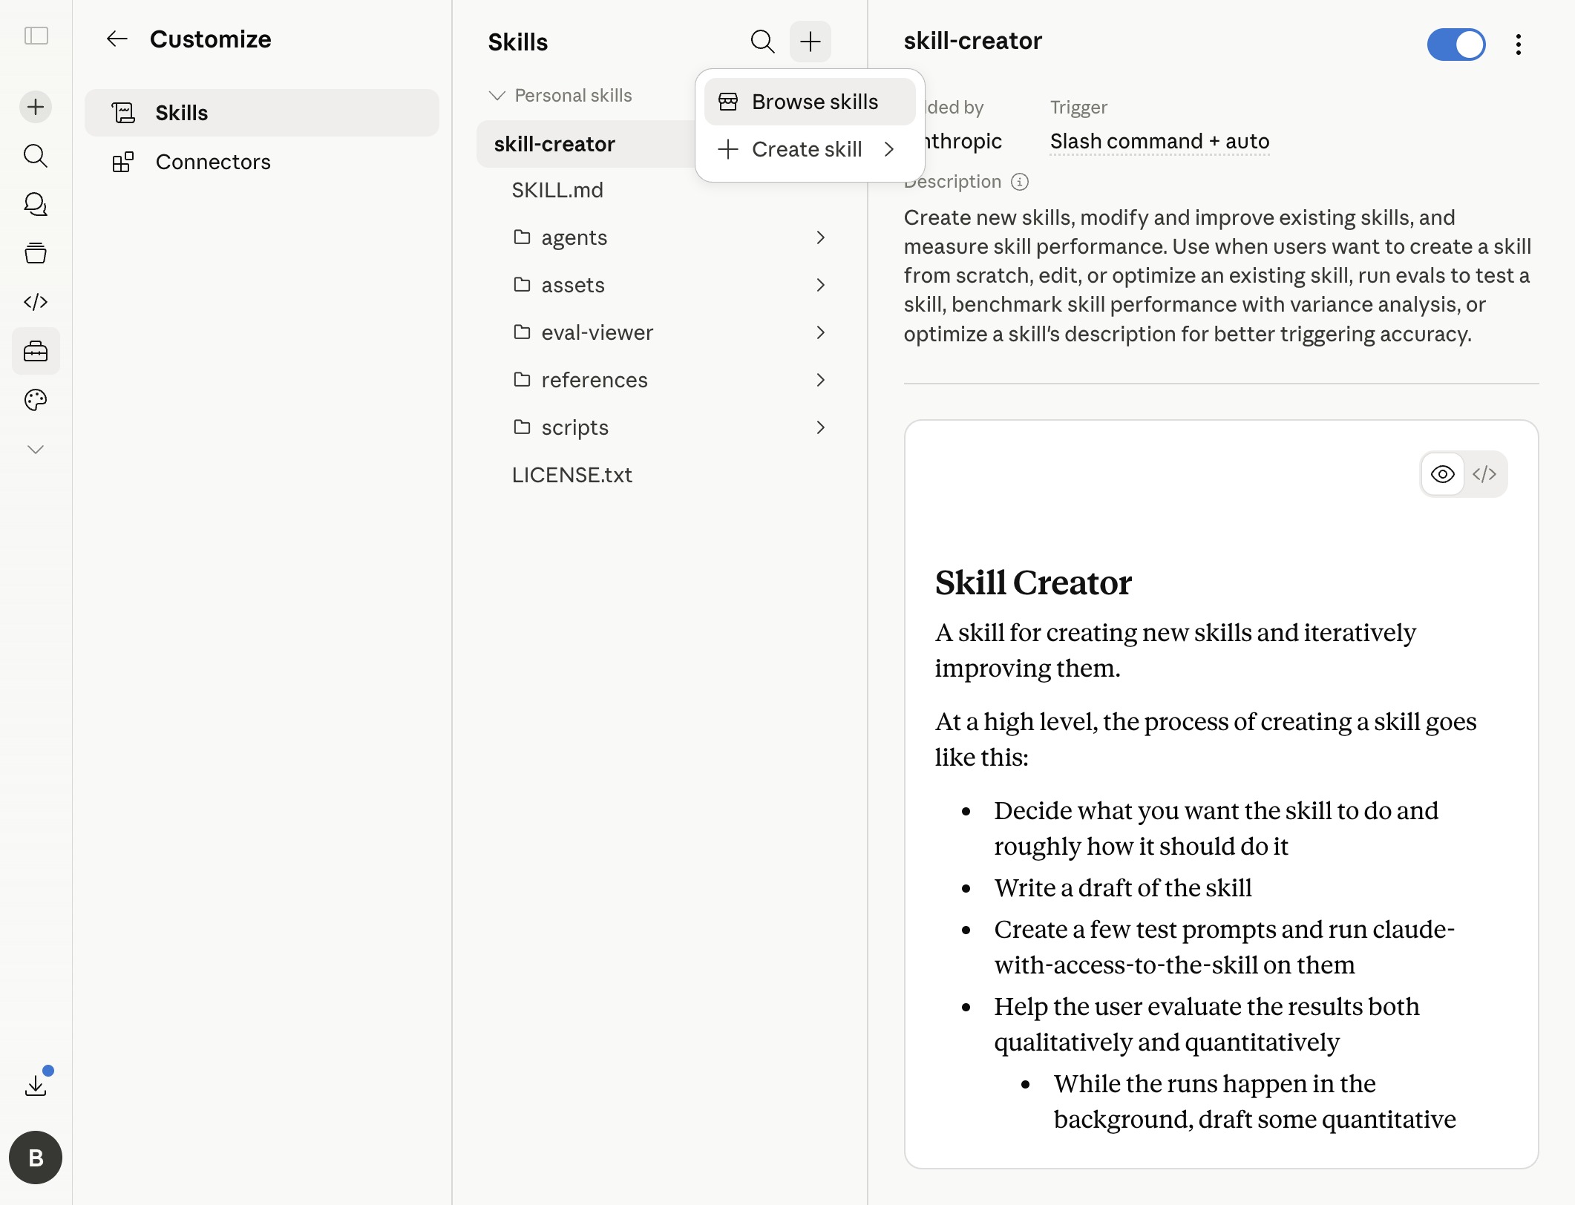This screenshot has height=1205, width=1575.
Task: Open Skills in the Customize sidebar
Action: click(x=262, y=113)
